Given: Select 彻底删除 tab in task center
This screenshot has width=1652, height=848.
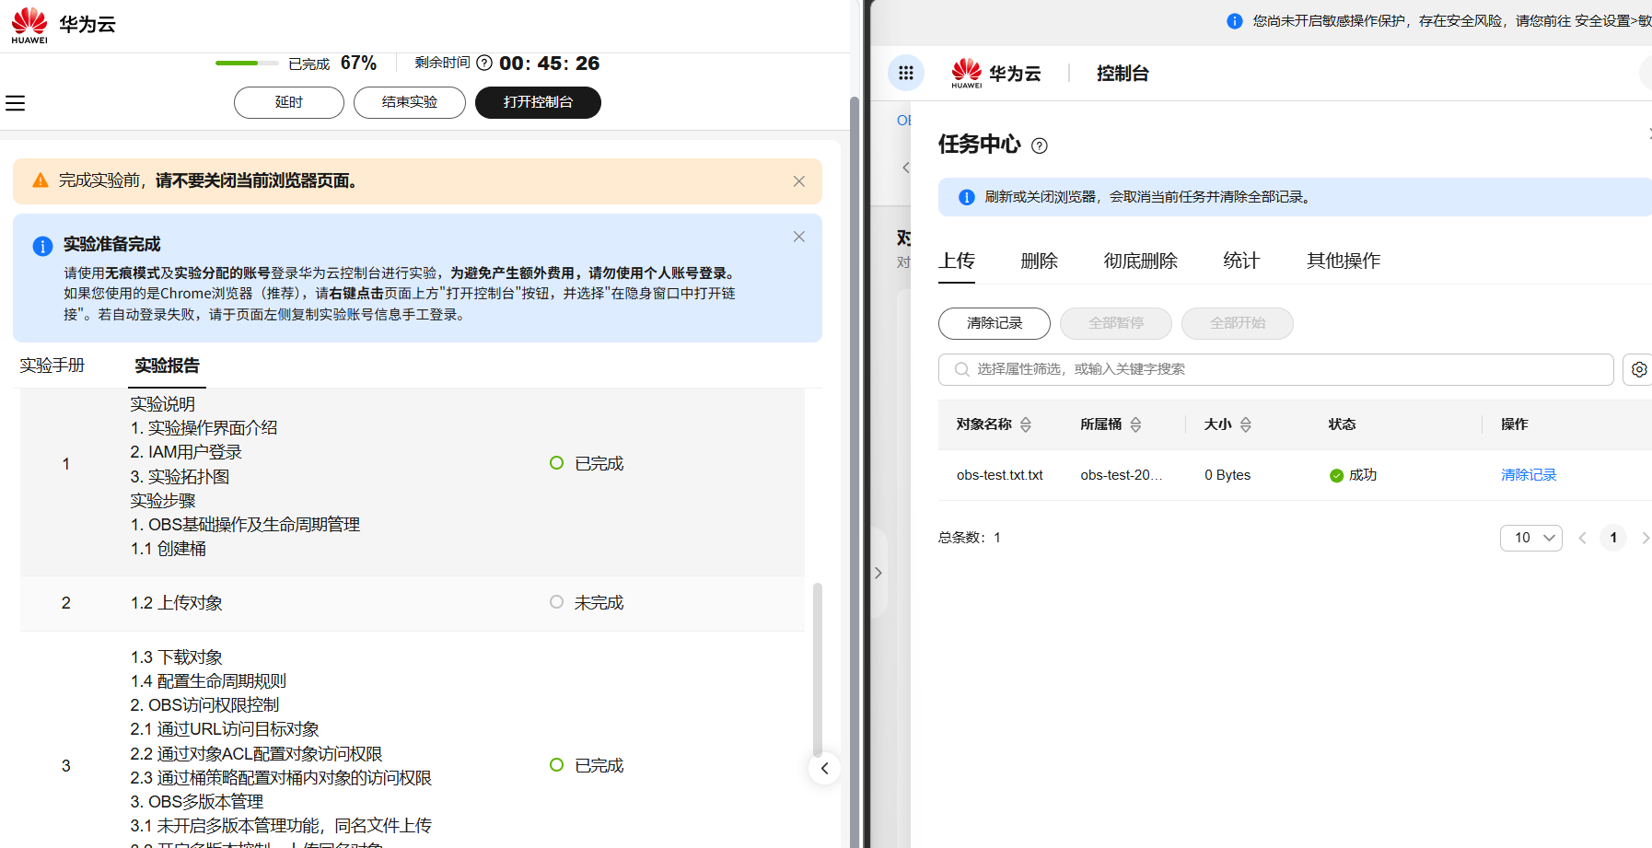Looking at the screenshot, I should point(1141,261).
